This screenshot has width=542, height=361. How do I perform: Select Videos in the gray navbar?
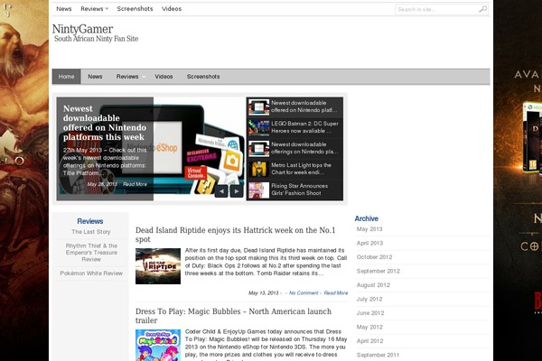[x=164, y=77]
